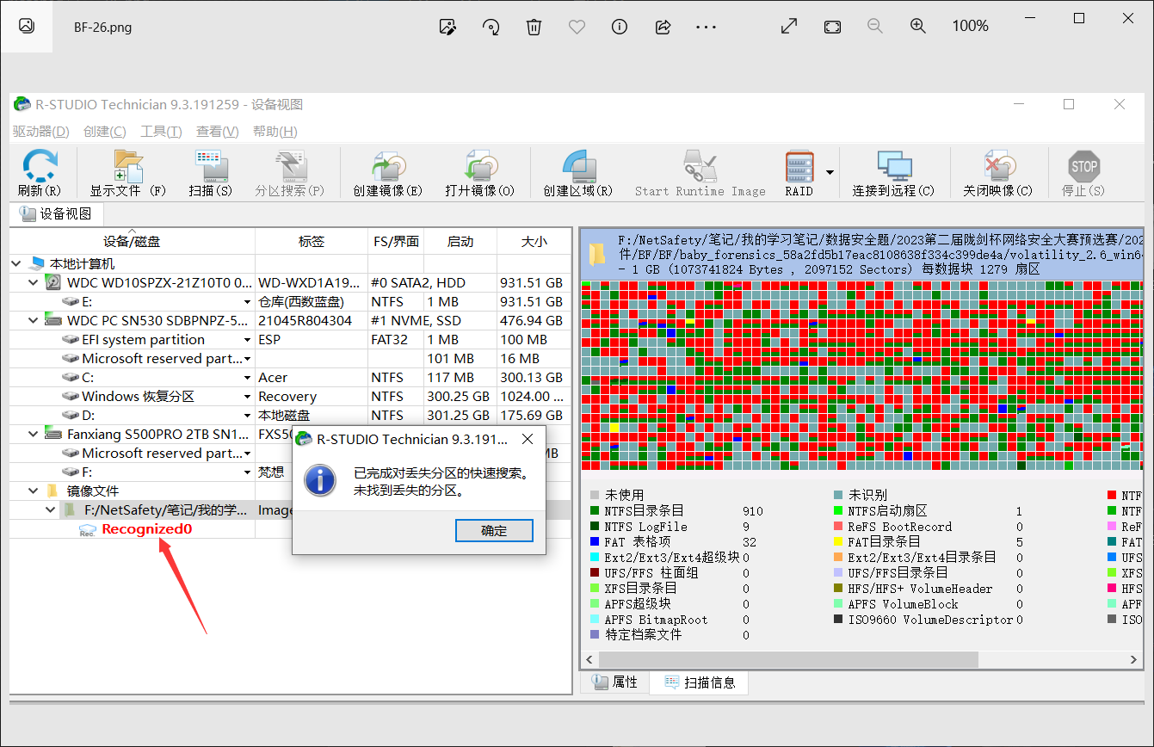The width and height of the screenshot is (1154, 747).
Task: Open dropdown arrow on F: partition row
Action: click(248, 472)
